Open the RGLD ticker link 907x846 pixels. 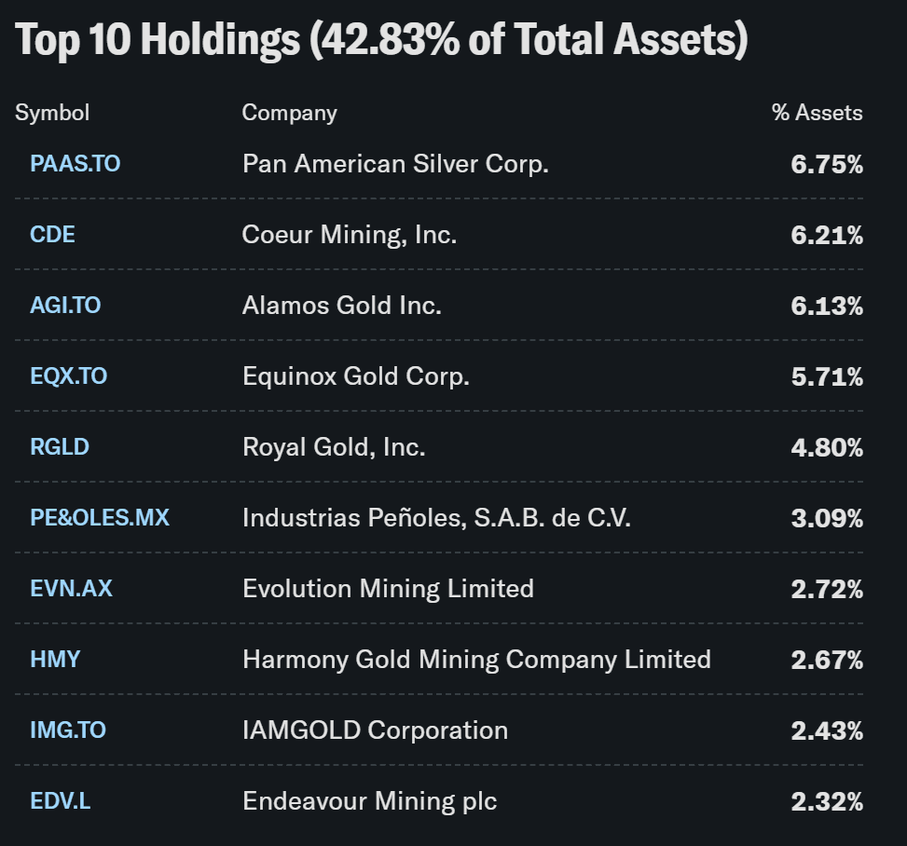[x=60, y=447]
